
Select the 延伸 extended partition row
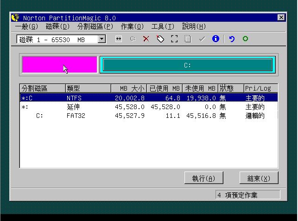(149, 107)
